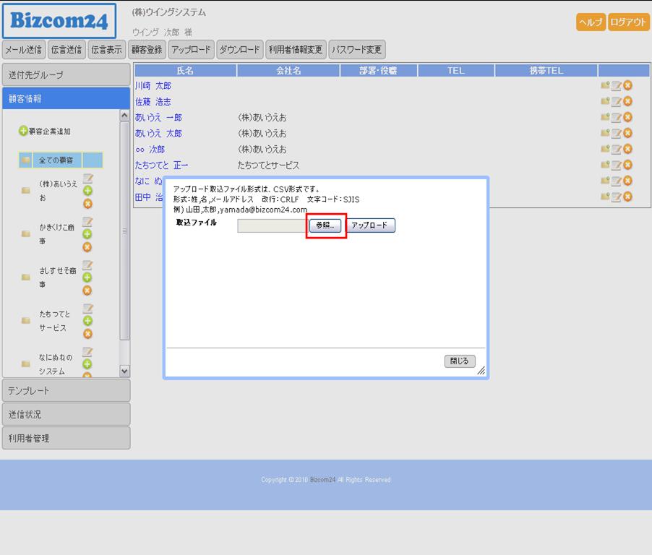Image resolution: width=652 pixels, height=555 pixels.
Task: Click the sidebar scrollbar down arrow
Action: [124, 371]
